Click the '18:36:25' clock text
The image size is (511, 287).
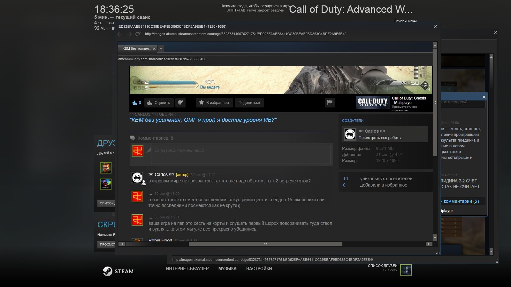point(114,9)
